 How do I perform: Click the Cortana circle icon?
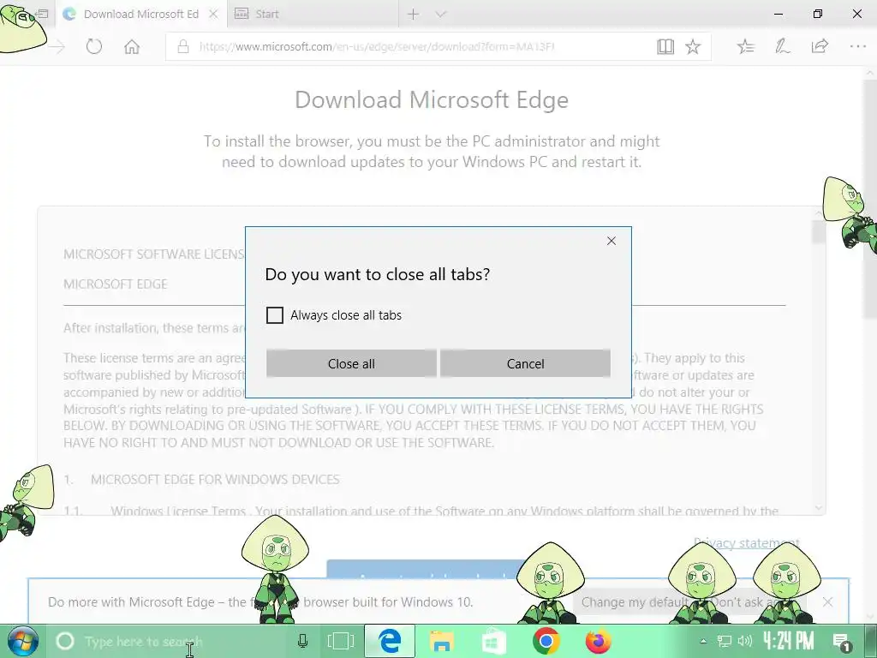pos(65,641)
